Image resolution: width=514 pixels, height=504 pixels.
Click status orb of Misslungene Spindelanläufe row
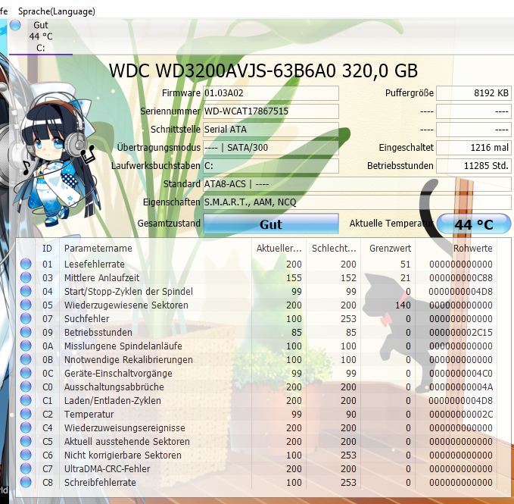tap(26, 346)
